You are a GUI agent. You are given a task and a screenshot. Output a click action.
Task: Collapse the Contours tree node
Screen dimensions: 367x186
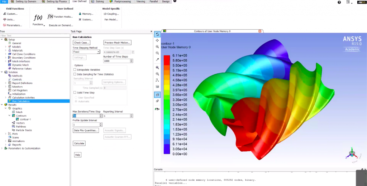(x=9, y=116)
